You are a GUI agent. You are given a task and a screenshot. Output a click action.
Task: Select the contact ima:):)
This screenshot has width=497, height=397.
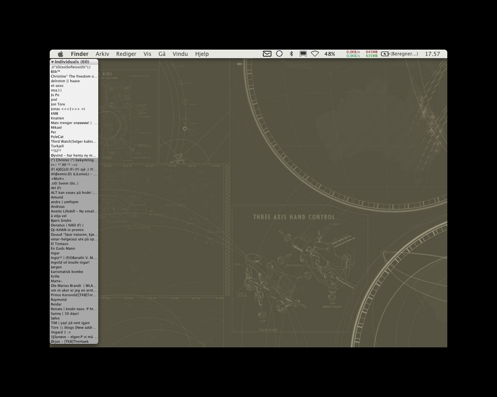74,90
